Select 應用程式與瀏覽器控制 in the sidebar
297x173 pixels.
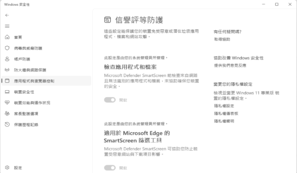pos(46,81)
